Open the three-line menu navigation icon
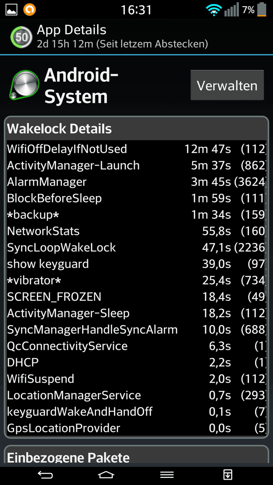273x485 pixels. pyautogui.click(x=167, y=474)
